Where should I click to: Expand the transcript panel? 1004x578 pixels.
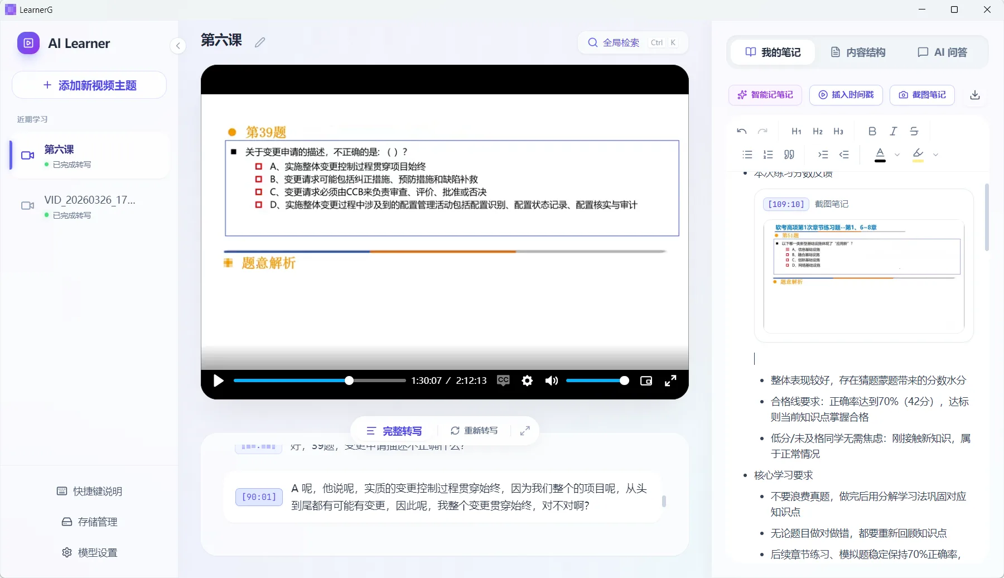tap(525, 431)
